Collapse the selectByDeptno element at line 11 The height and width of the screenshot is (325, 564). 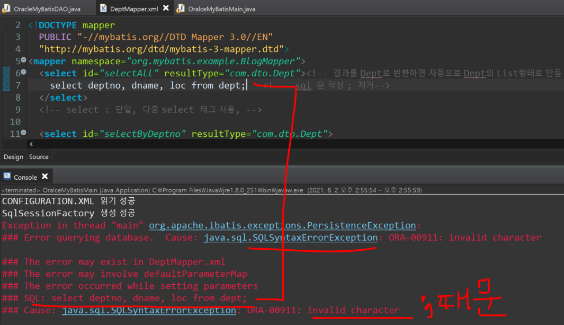(x=23, y=133)
